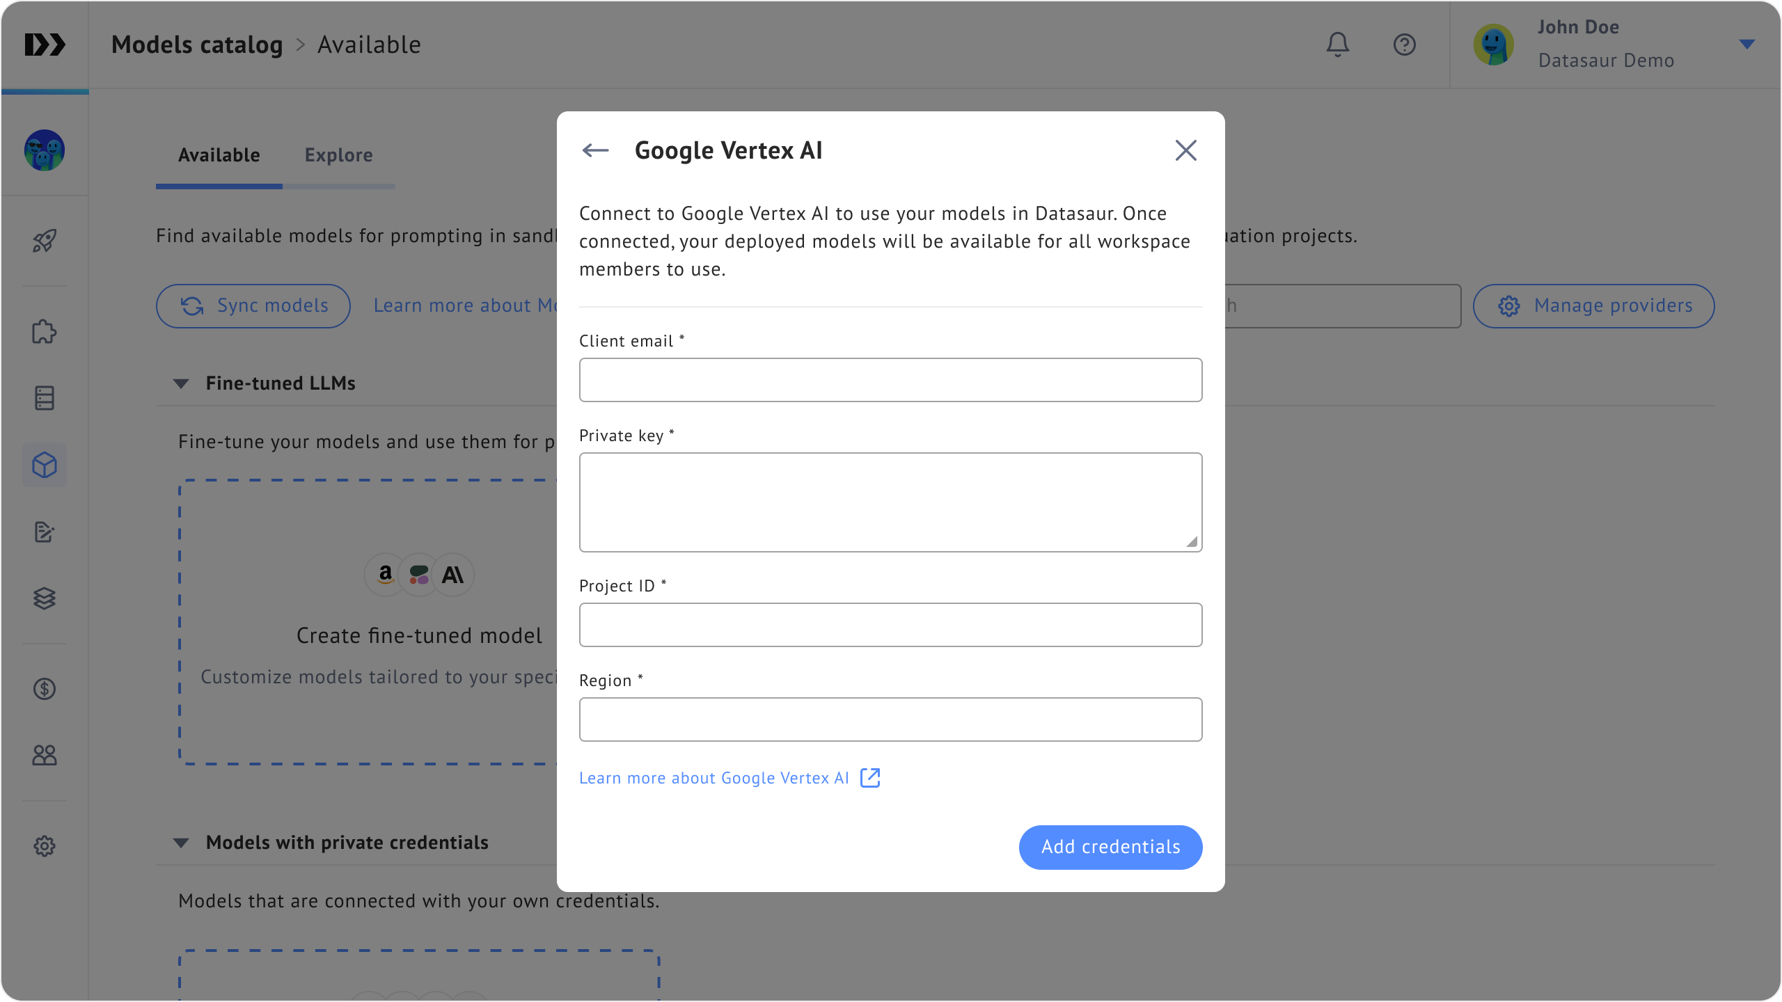
Task: Open the John Doe account dropdown
Action: [1746, 45]
